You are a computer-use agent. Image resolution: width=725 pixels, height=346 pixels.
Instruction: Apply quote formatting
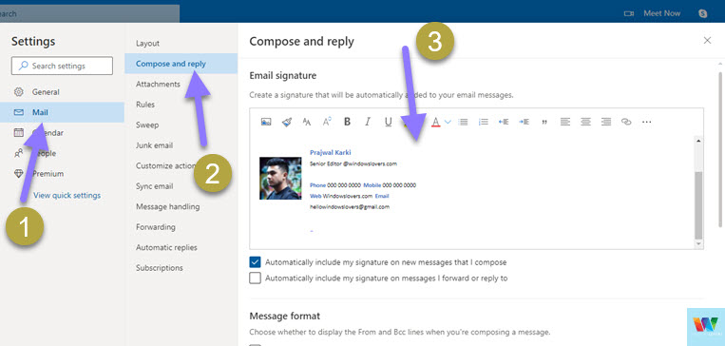[544, 122]
